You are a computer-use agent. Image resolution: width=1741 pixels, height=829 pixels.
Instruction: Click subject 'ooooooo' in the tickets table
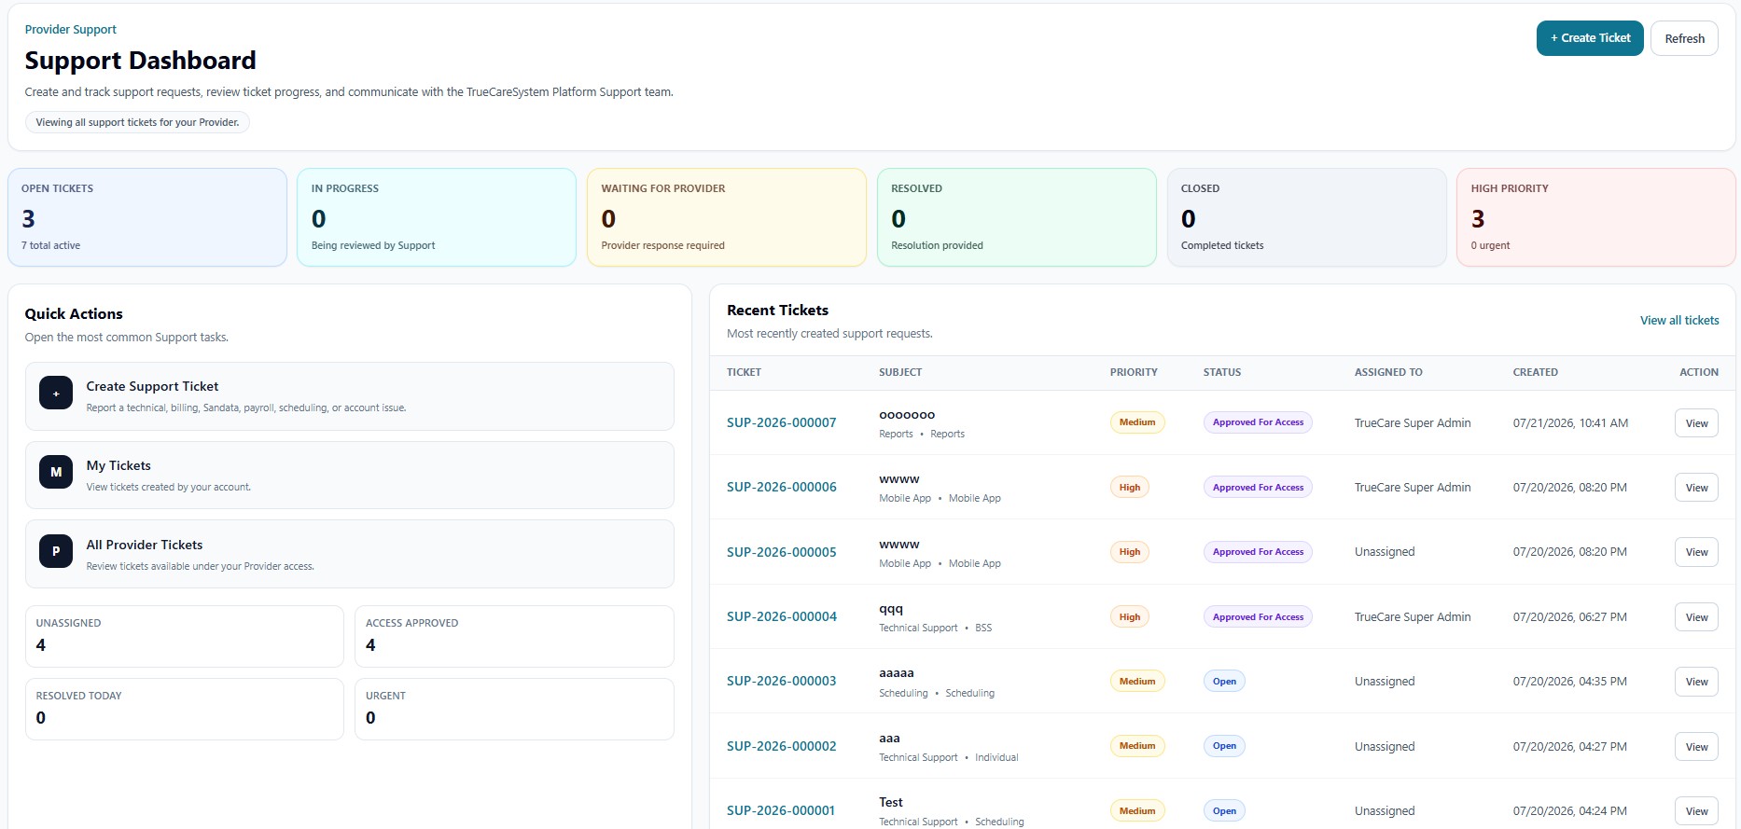[x=907, y=415]
